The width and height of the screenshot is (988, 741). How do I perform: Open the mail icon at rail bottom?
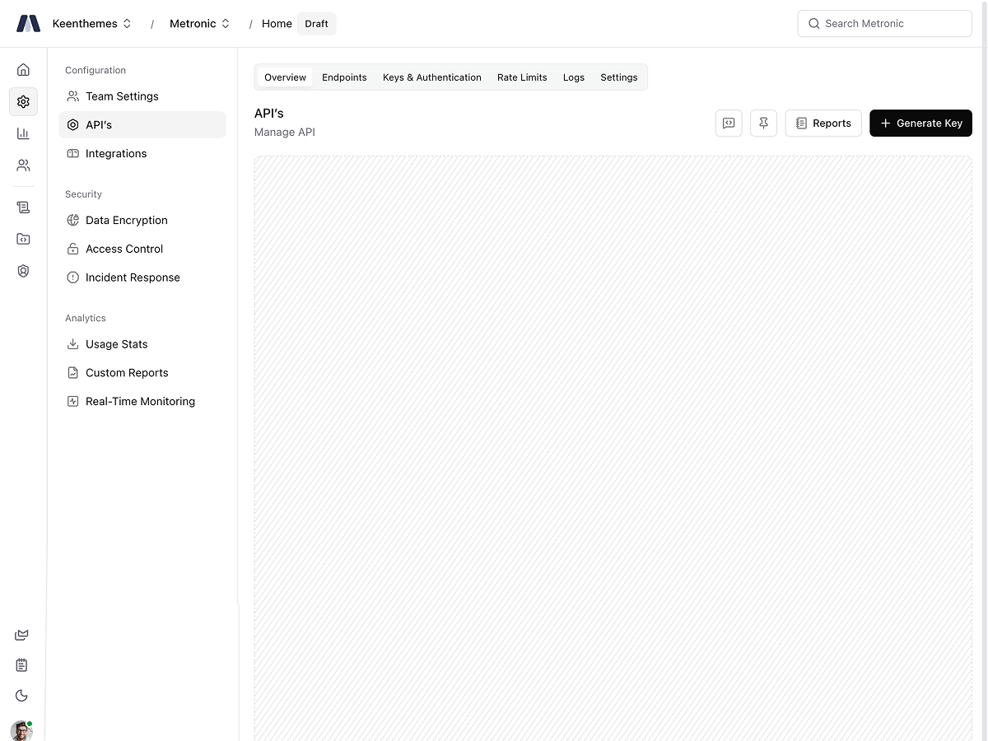22,635
